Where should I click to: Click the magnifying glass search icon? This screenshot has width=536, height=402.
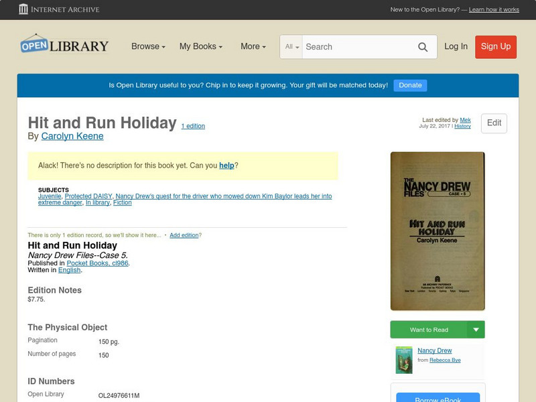click(x=423, y=47)
